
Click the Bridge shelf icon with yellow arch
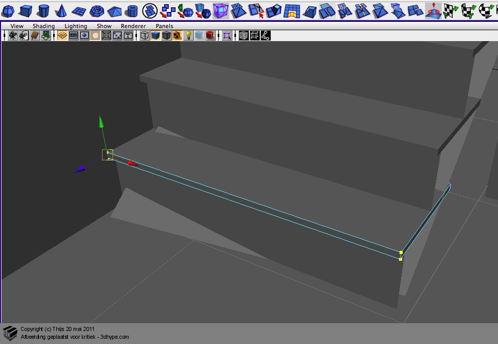[292, 11]
